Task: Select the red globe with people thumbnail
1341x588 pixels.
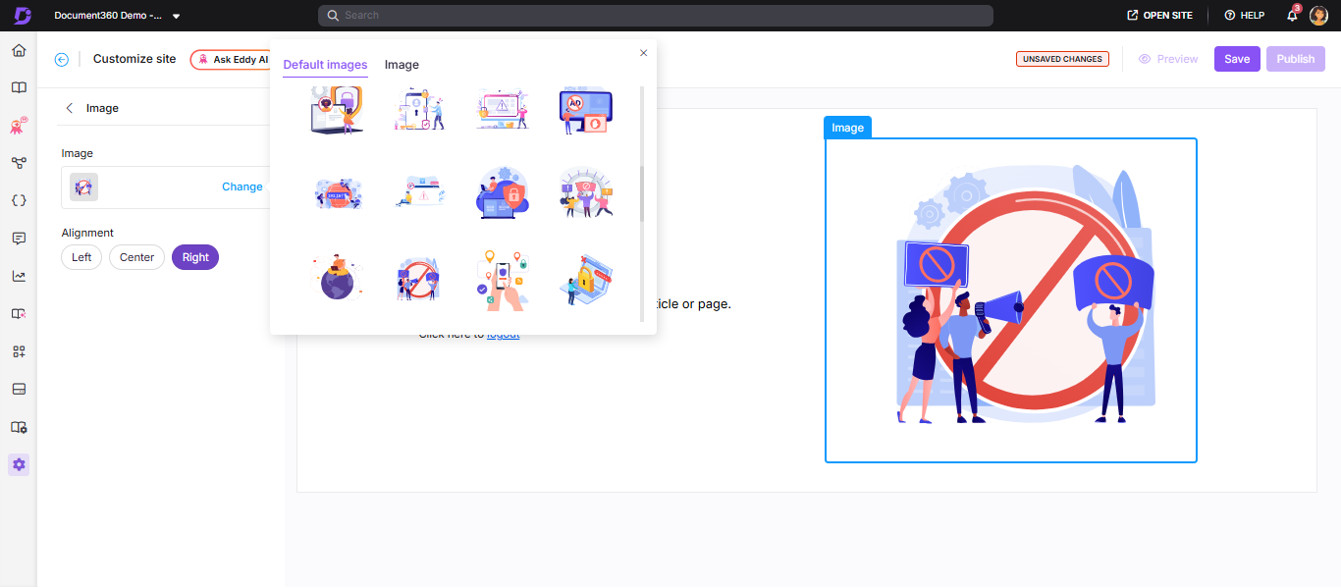Action: point(337,192)
